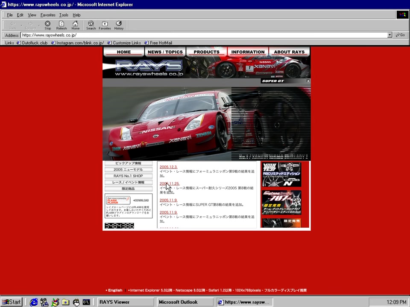This screenshot has width=410, height=307.
Task: Click the partially visible 限定発売 orange banner
Action: (x=281, y=223)
